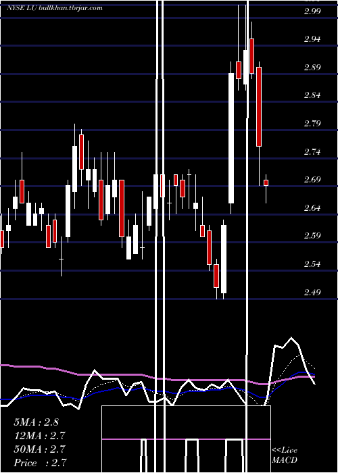Viewport: 338px width, 473px height.
Task: Click the 12MA : 2.7 readout
Action: click(x=39, y=436)
